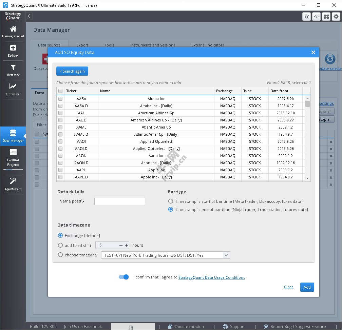Click the symbol list scroll up arrow
This screenshot has width=342, height=330.
[307, 98]
